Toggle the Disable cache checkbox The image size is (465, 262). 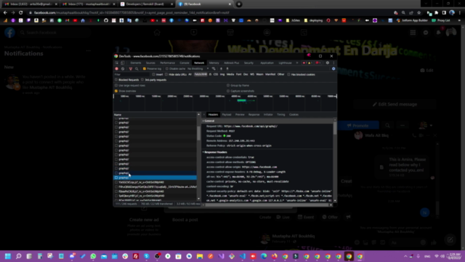(x=167, y=68)
